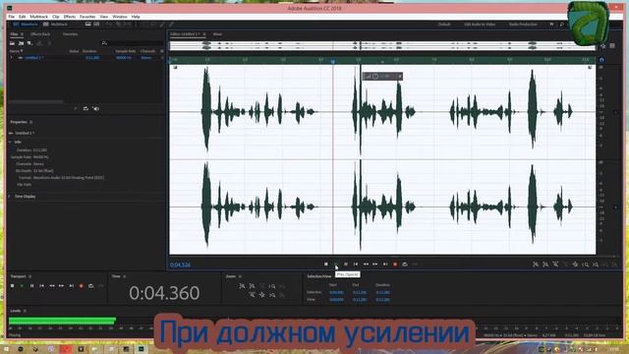Click the Import File icon in Files panel
The height and width of the screenshot is (354, 629).
[21, 43]
